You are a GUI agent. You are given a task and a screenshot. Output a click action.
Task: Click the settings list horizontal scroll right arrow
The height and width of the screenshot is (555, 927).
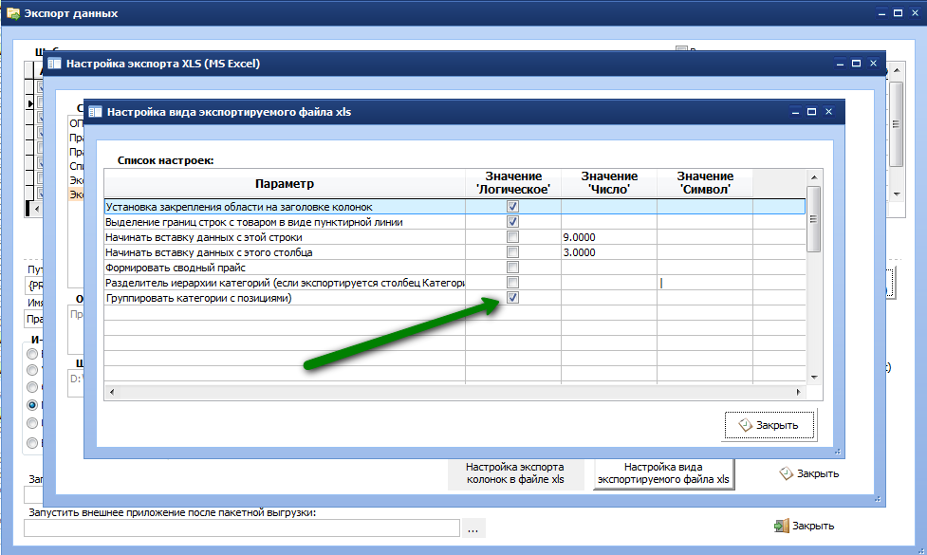point(799,391)
